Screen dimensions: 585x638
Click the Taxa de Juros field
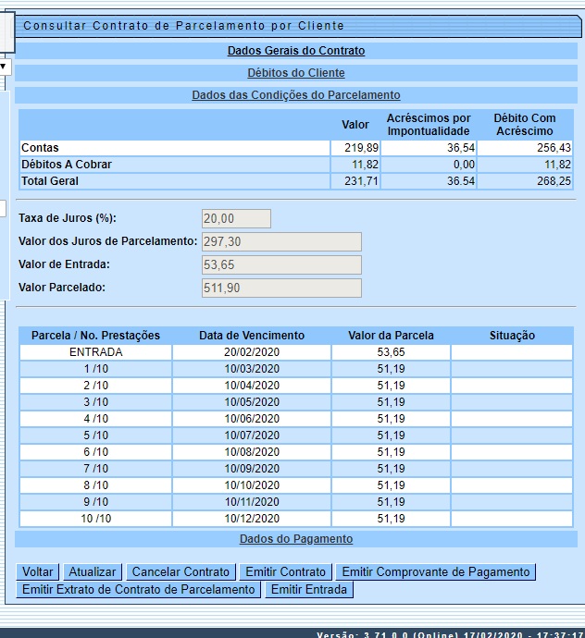(236, 219)
